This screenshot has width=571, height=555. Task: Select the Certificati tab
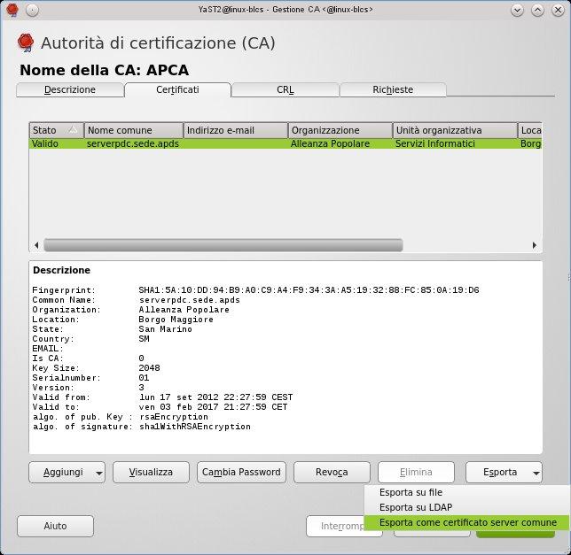177,89
